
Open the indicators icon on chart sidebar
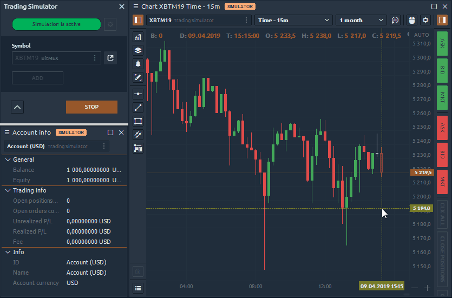(138, 37)
